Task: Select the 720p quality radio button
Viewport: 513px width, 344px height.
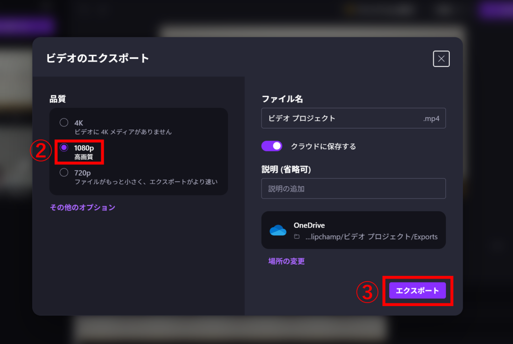Action: pyautogui.click(x=64, y=172)
